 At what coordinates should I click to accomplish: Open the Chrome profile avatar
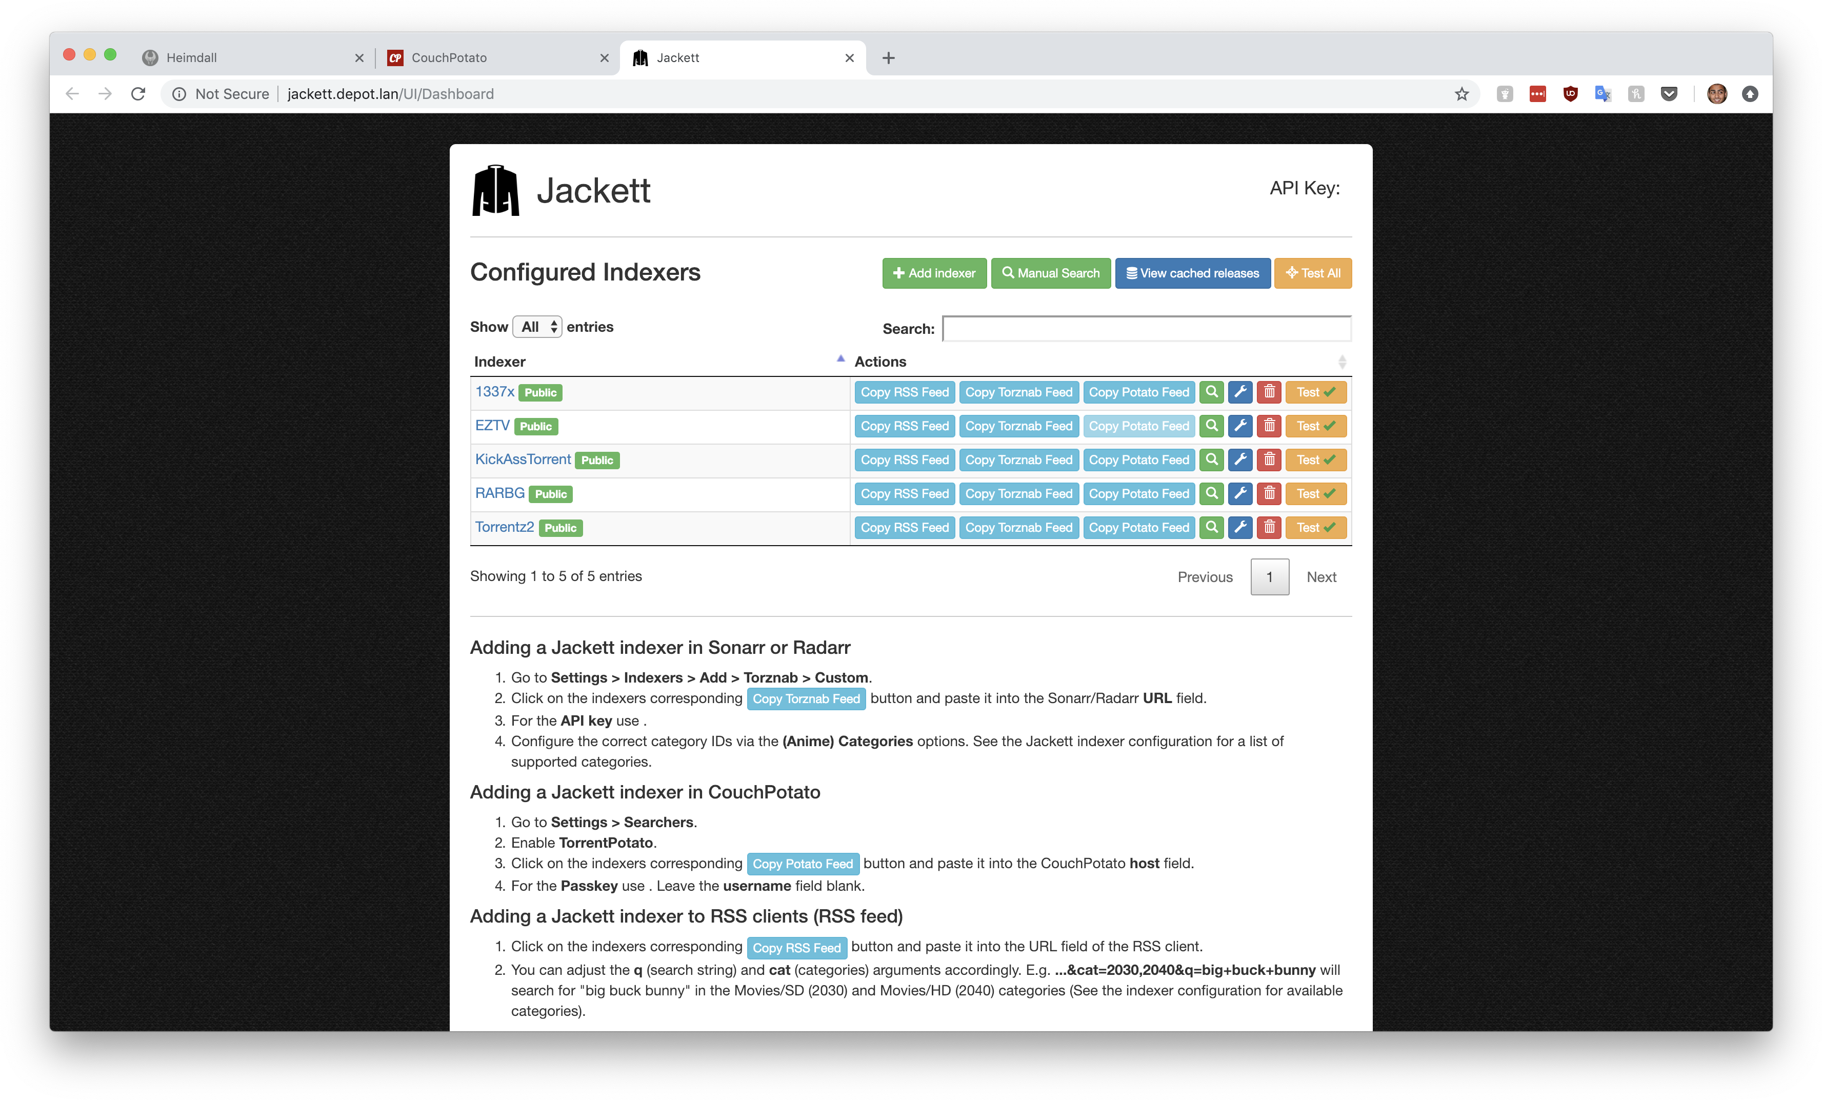pyautogui.click(x=1717, y=94)
